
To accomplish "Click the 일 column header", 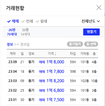I will tap(22, 54).
